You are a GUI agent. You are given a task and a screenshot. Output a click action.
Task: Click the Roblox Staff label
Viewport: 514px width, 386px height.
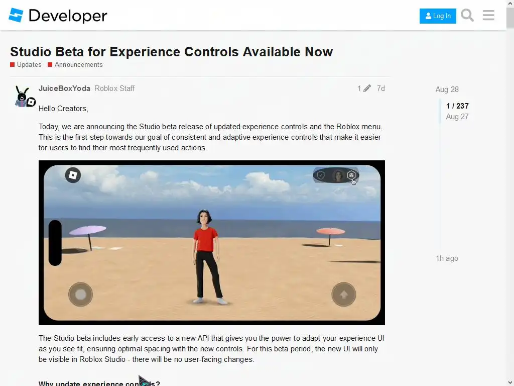click(x=114, y=88)
